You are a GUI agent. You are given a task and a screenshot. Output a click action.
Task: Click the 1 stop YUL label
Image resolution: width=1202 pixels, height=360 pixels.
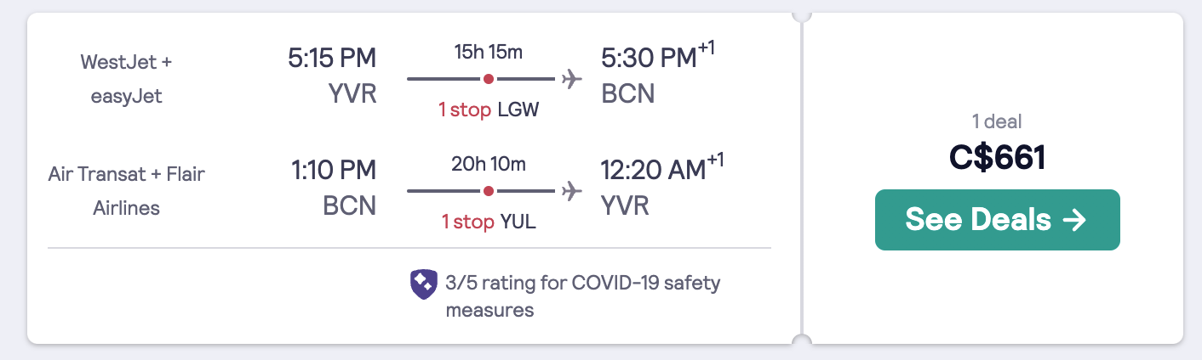[x=489, y=222]
